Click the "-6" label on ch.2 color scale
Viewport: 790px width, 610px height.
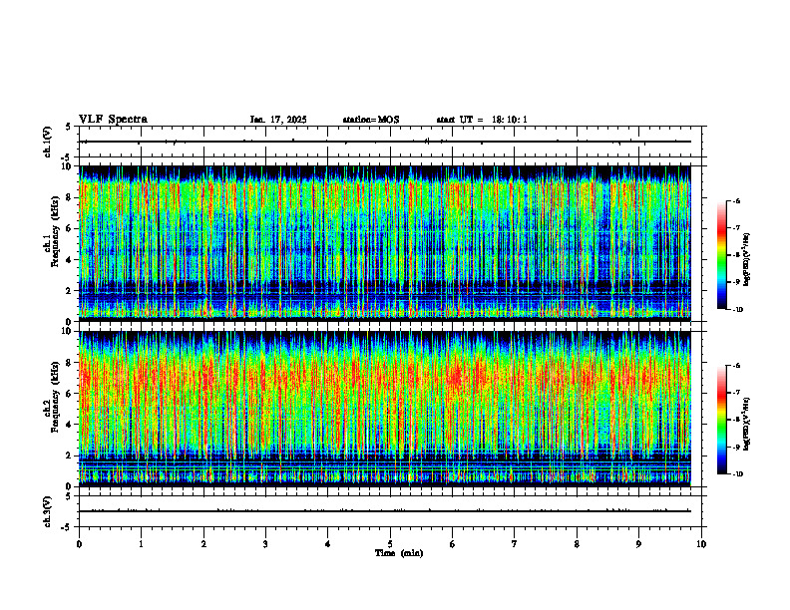736,366
